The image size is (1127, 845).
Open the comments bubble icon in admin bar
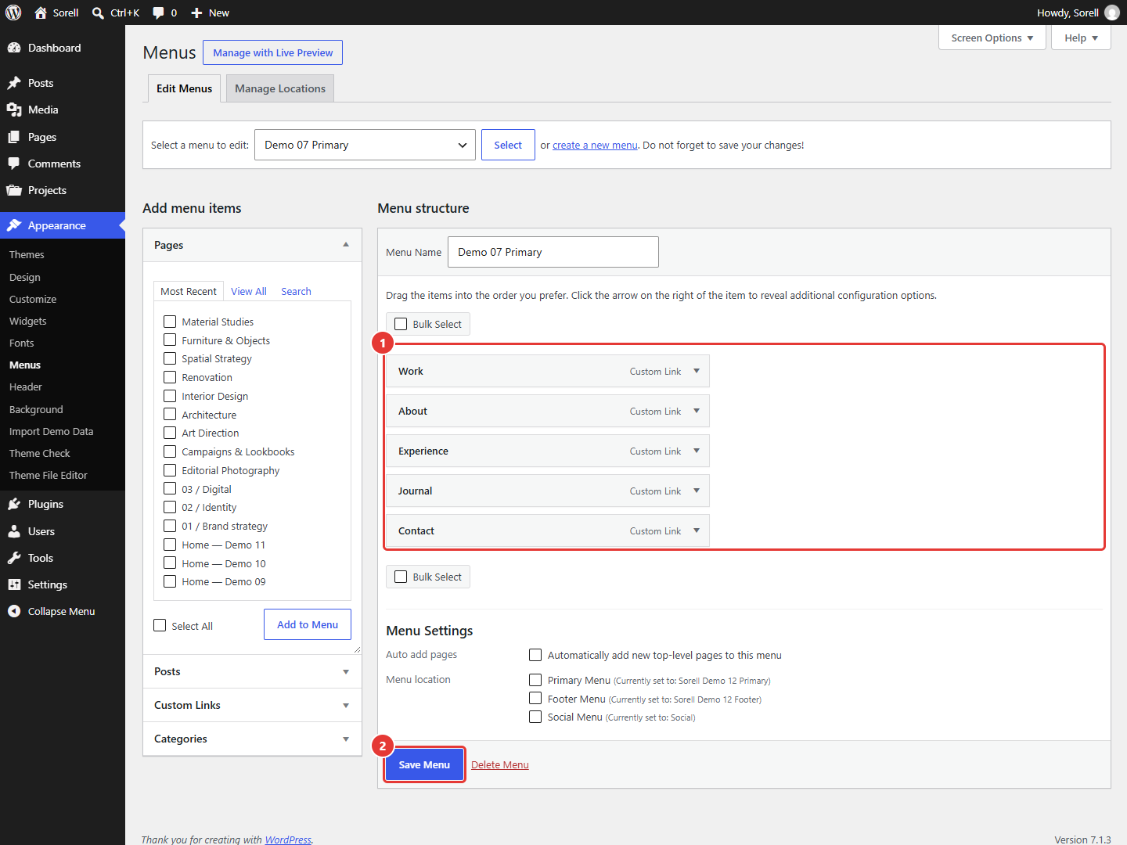158,13
